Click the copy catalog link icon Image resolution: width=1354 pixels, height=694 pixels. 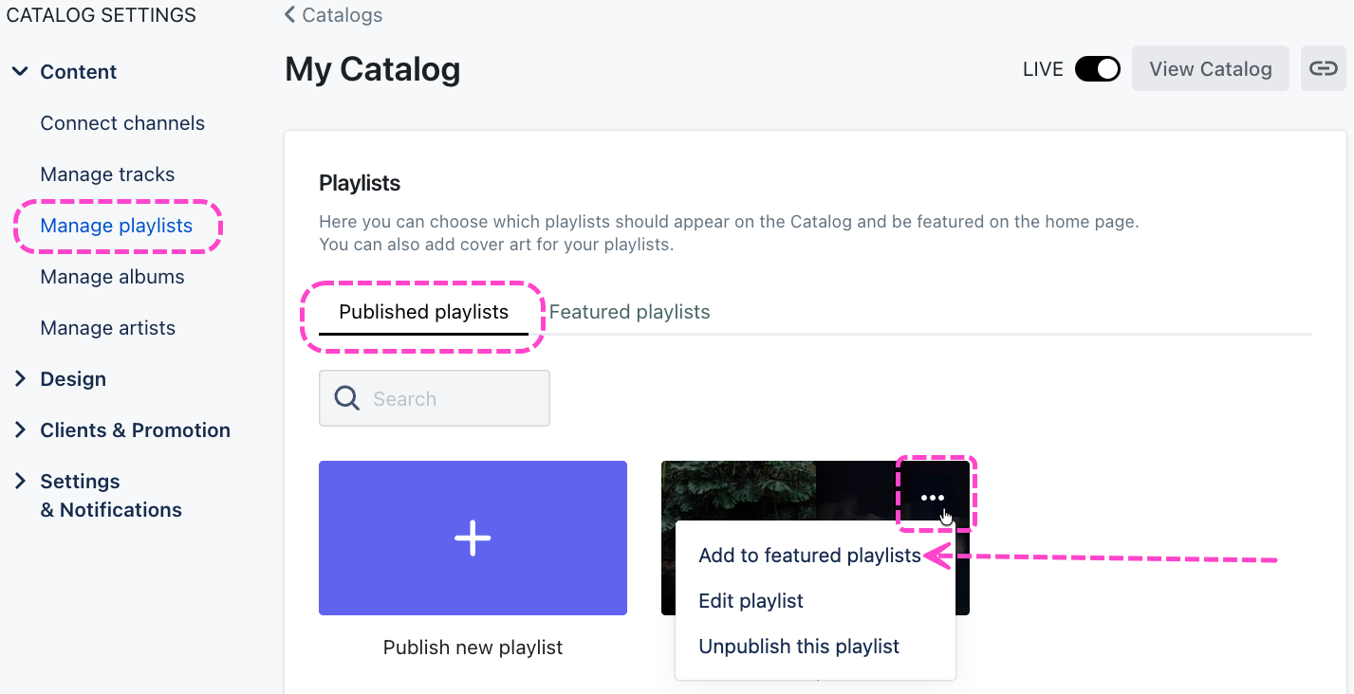(1323, 68)
